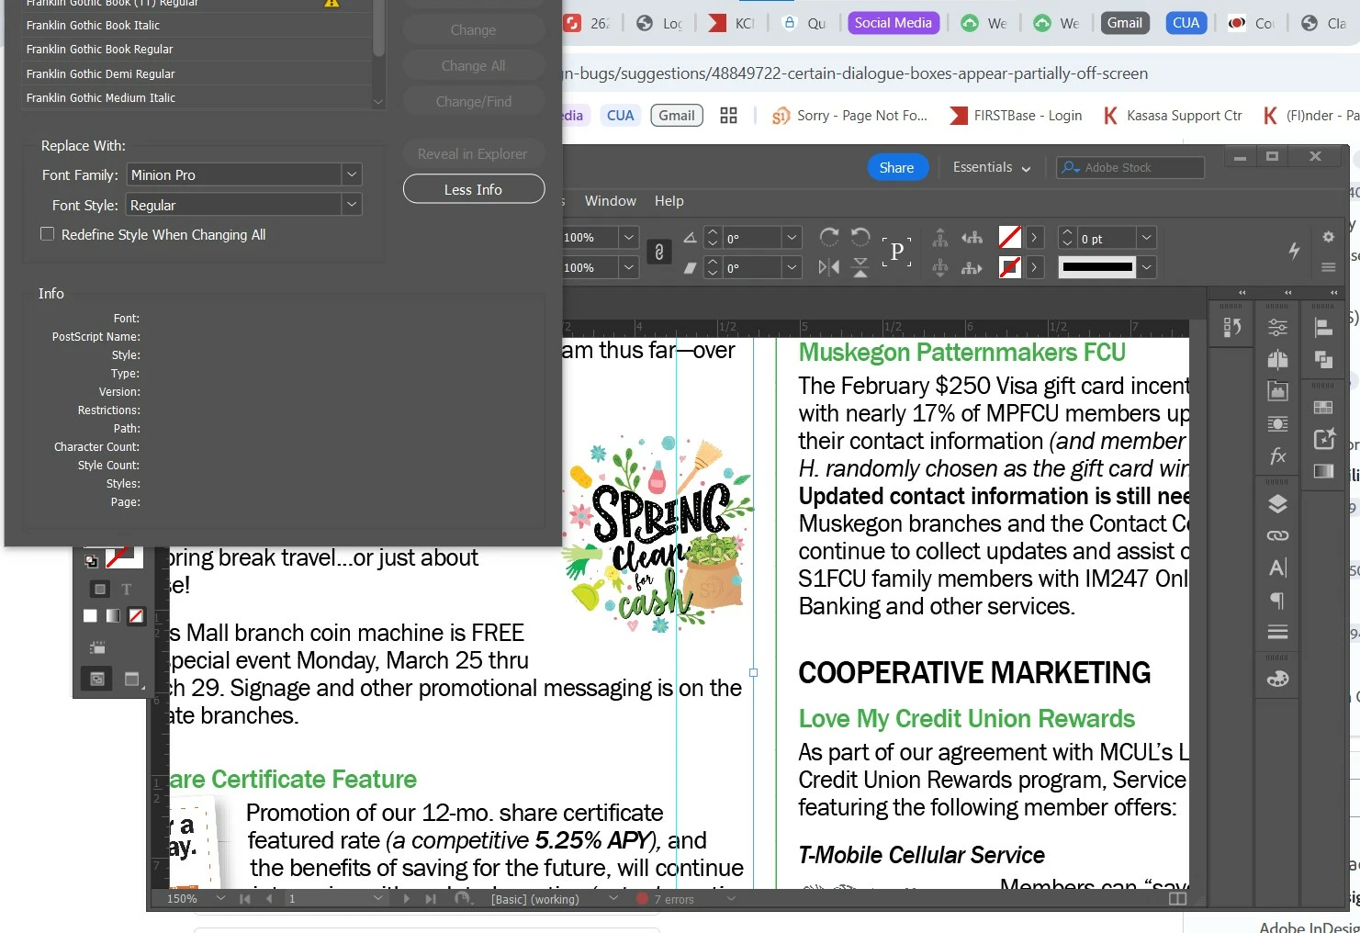Click the Less Info button

point(474,189)
